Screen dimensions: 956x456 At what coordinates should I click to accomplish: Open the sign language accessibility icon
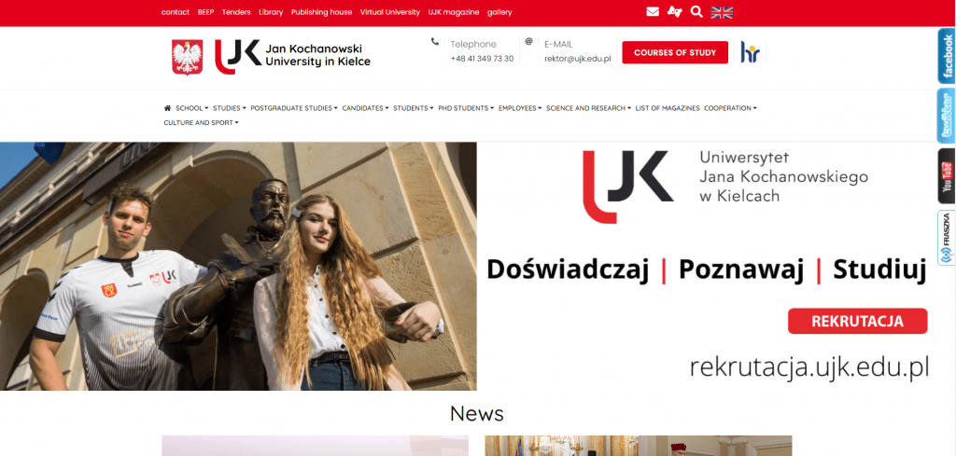coord(674,11)
